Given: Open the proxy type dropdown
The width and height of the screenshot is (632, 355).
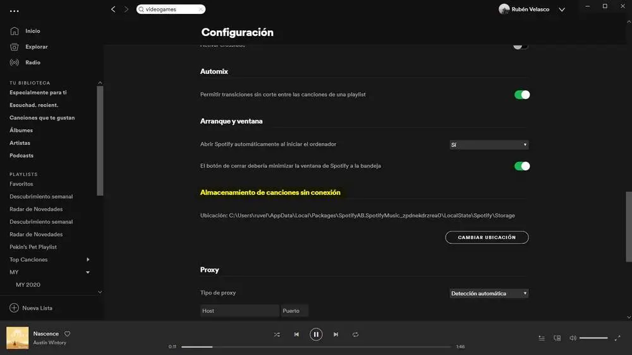Looking at the screenshot, I should 489,293.
